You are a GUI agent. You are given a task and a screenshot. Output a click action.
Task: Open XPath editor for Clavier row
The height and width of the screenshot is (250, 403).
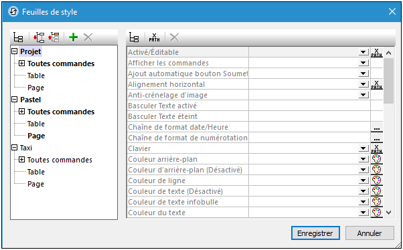pos(376,148)
